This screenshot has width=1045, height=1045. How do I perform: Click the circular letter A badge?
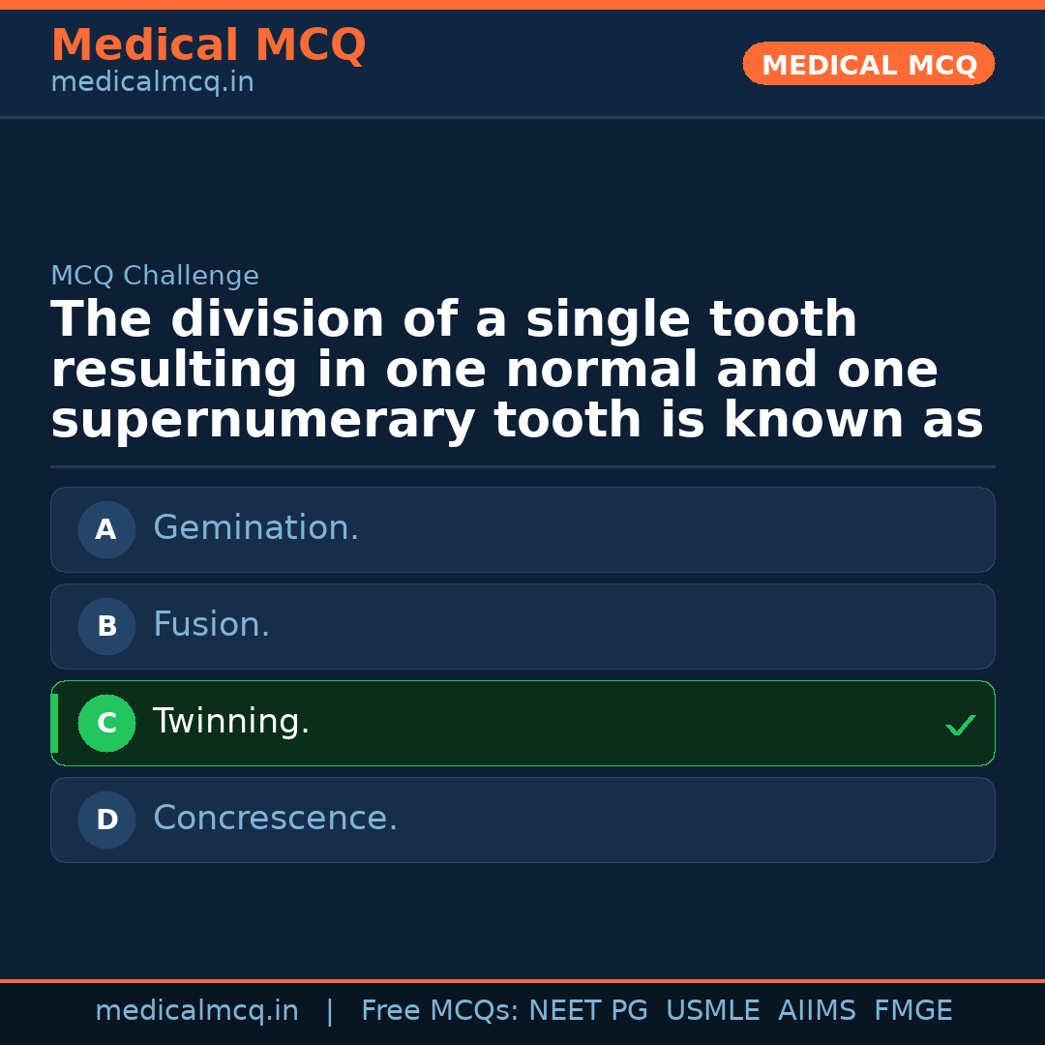(x=106, y=529)
